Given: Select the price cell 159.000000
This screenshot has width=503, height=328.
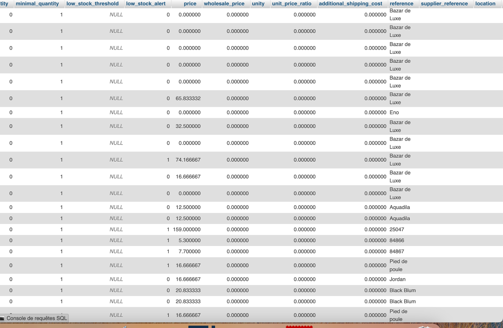Looking at the screenshot, I should point(187,229).
